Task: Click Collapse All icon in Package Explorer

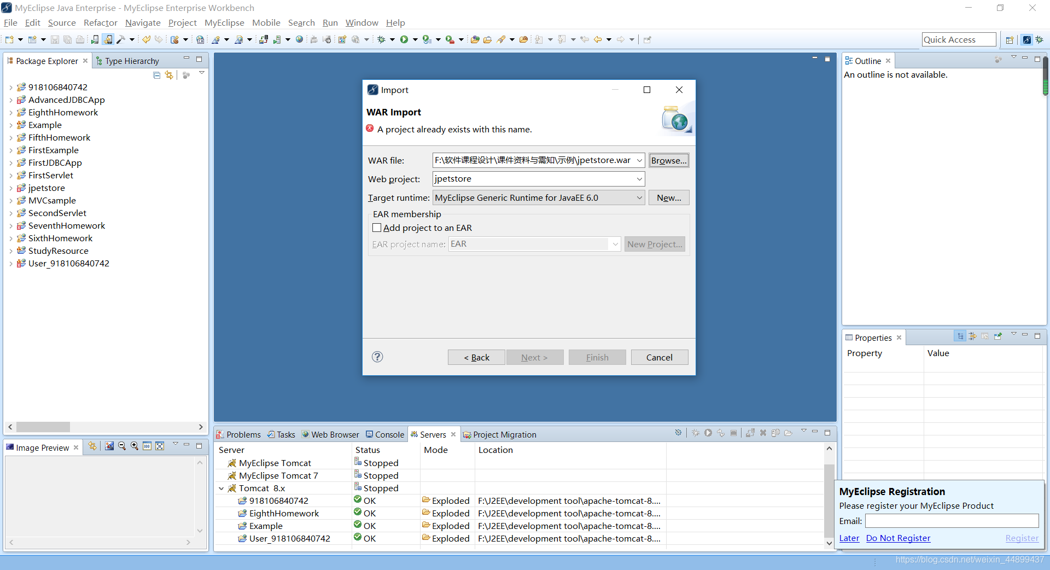Action: pos(157,75)
